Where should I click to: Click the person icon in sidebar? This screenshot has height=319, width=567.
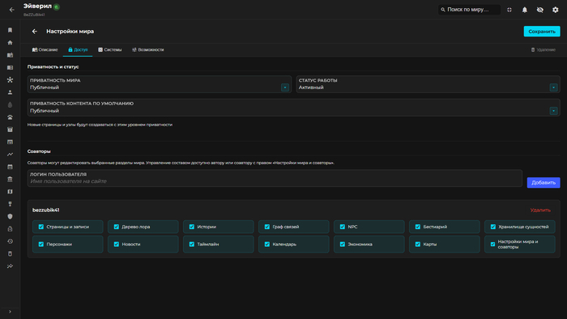pos(10,92)
